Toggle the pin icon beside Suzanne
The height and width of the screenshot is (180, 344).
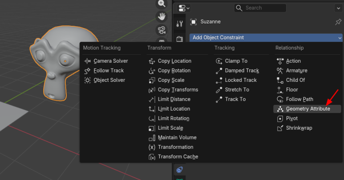click(x=338, y=22)
